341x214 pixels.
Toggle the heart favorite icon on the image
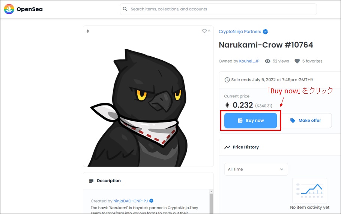coord(204,31)
